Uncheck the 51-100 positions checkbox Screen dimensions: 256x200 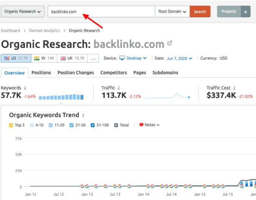(x=93, y=125)
